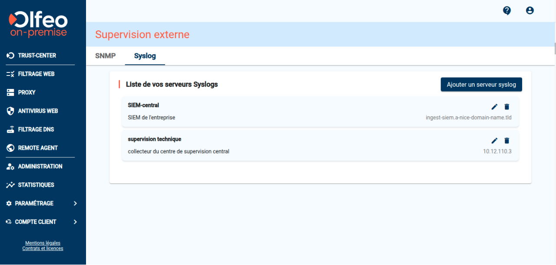Switch to the SNMP tab
The height and width of the screenshot is (265, 556).
tap(105, 56)
